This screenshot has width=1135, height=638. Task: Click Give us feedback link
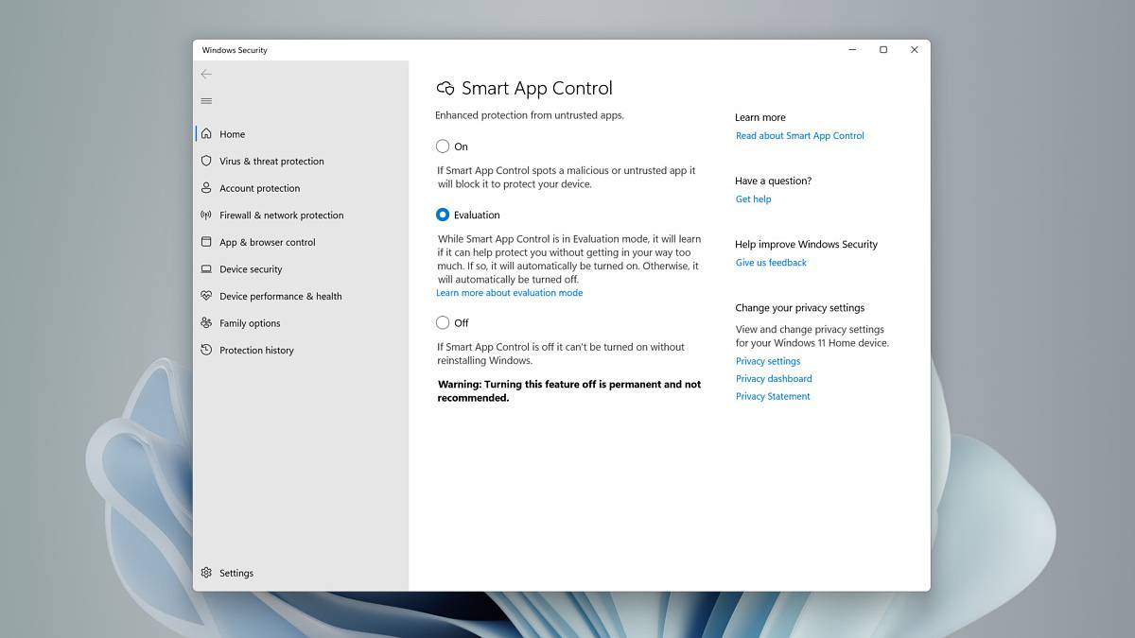click(x=771, y=263)
